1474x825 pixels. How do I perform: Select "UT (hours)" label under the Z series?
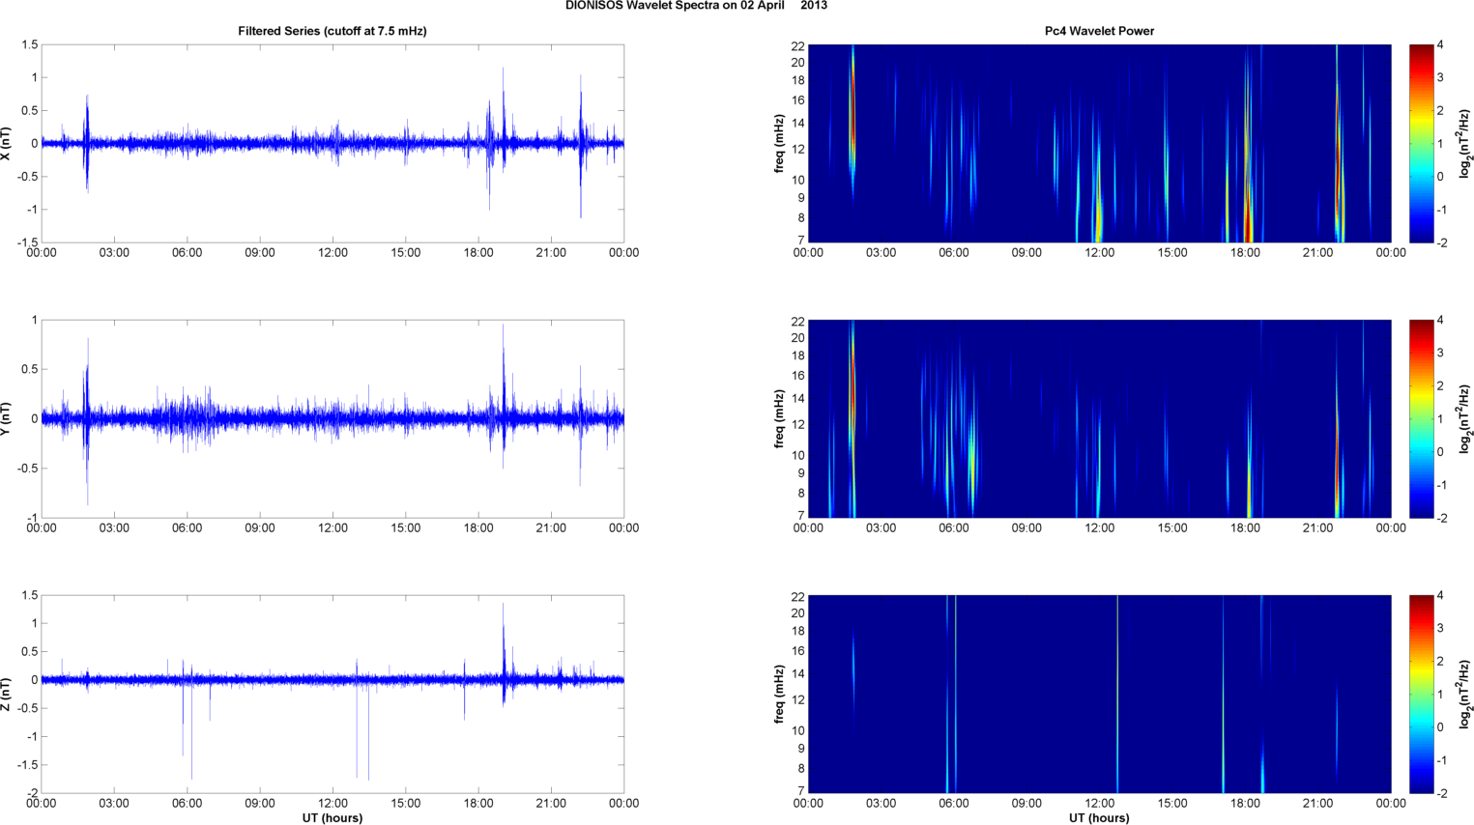(332, 818)
